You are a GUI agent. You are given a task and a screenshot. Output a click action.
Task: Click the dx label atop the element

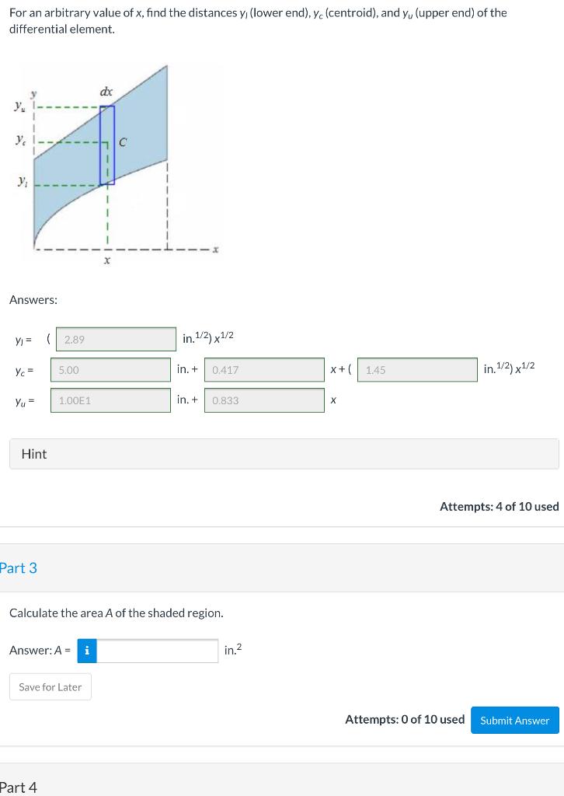click(x=106, y=92)
